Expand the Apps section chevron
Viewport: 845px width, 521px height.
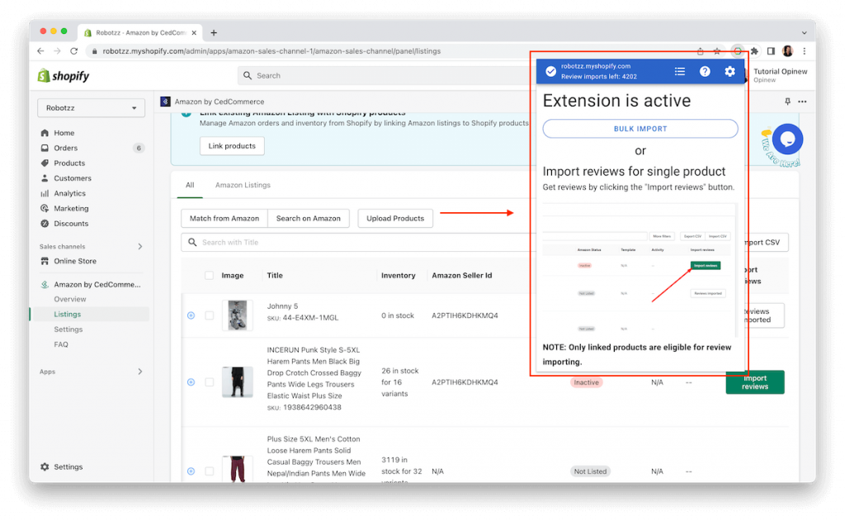coord(140,372)
